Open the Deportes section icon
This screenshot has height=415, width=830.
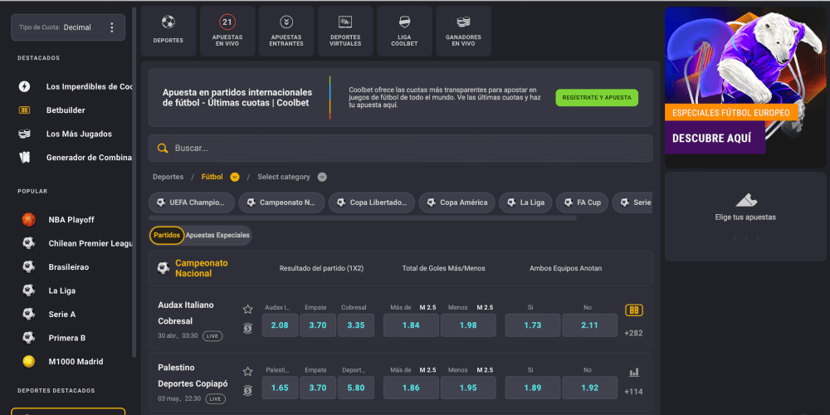[168, 22]
